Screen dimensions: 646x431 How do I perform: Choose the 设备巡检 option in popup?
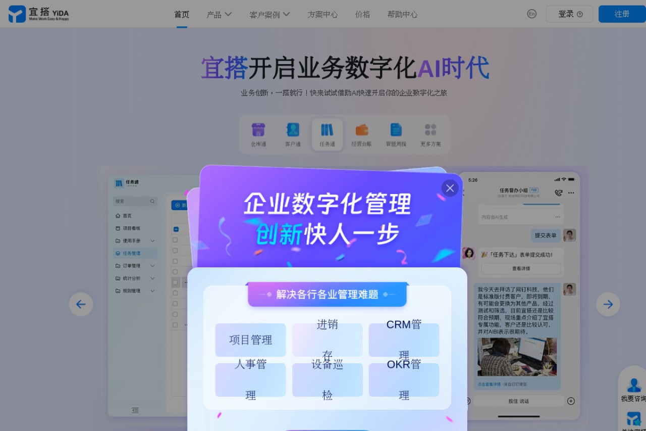(327, 380)
